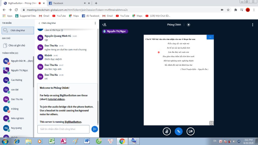Image resolution: width=258 pixels, height=145 pixels.
Task: Follow the BigBlueButton link in welcome message
Action: click(73, 122)
